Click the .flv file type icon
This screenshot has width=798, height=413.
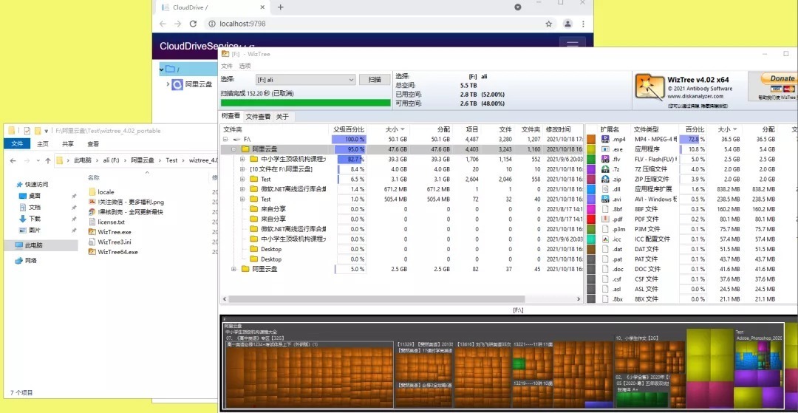[606, 159]
